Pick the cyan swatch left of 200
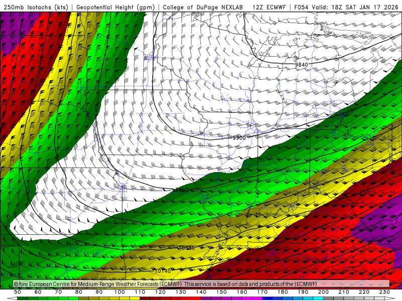The image size is (402, 301). tap(318, 298)
